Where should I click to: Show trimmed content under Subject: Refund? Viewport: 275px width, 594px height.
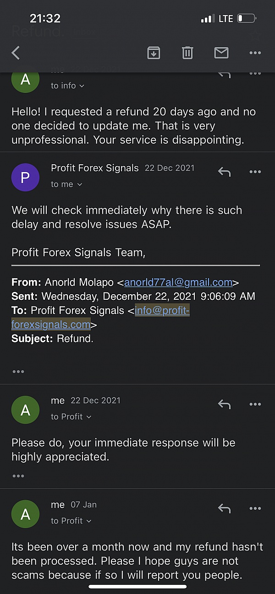18,371
